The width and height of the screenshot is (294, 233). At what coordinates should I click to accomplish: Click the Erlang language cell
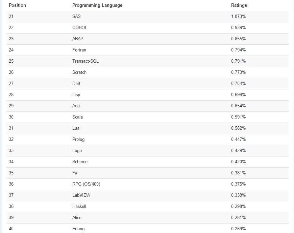click(78, 229)
